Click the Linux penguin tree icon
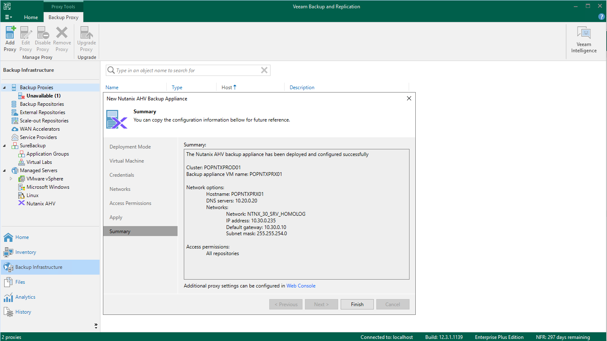Image resolution: width=607 pixels, height=341 pixels. tap(22, 195)
